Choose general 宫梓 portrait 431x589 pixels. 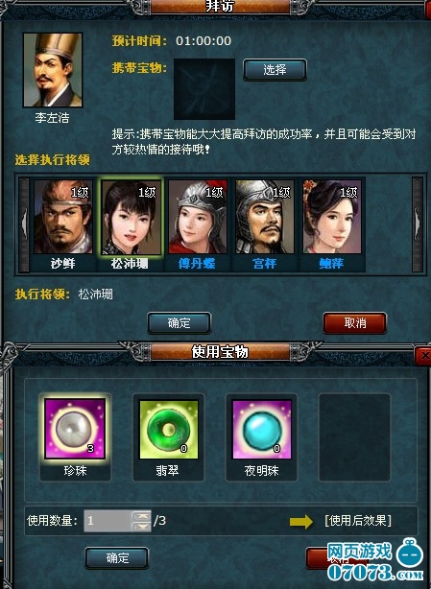[265, 217]
